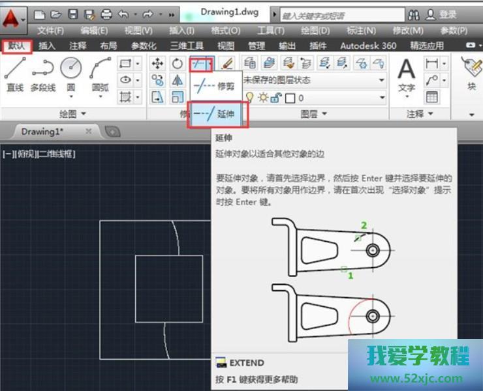Select the 直线 line tool

pyautogui.click(x=14, y=74)
